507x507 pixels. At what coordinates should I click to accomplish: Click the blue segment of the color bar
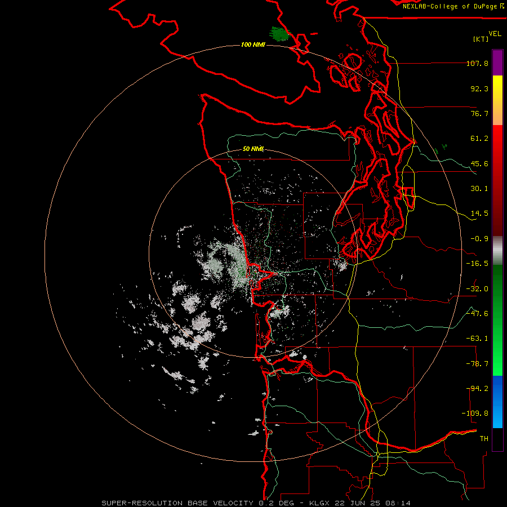[497, 402]
